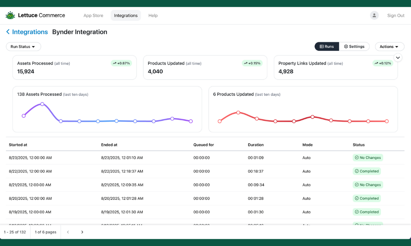Switch to the Settings view toggle

[354, 47]
